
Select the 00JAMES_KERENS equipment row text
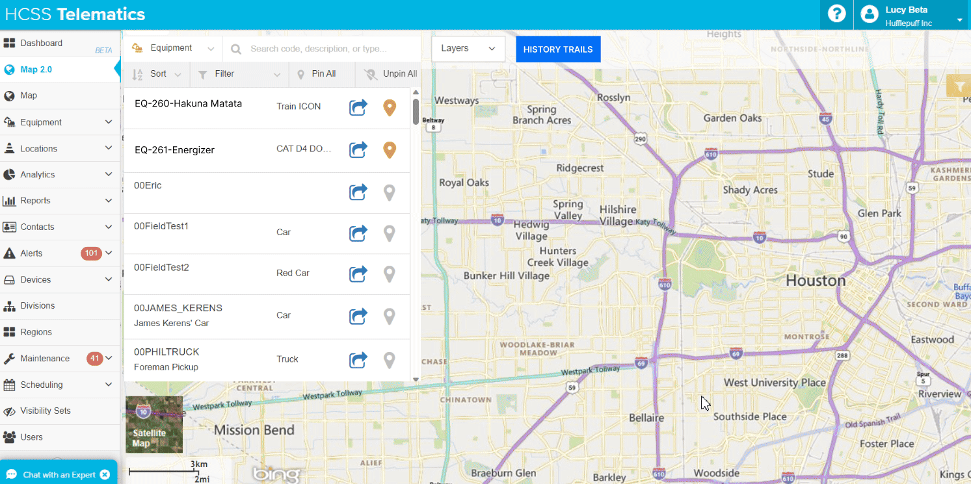click(x=178, y=308)
